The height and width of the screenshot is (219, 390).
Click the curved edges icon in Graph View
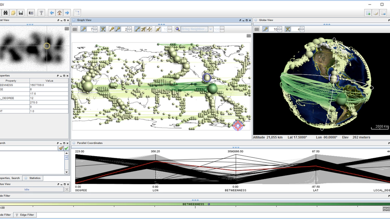click(149, 29)
